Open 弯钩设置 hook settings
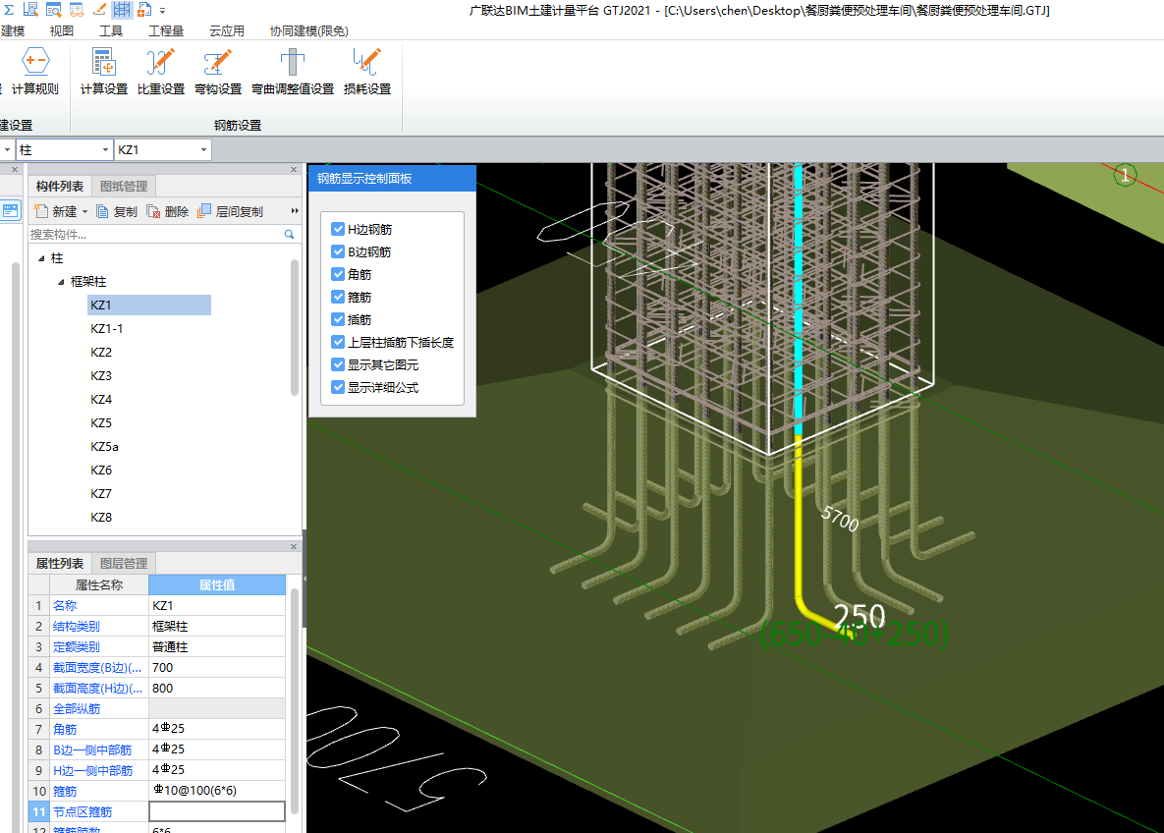1164x833 pixels. [218, 72]
